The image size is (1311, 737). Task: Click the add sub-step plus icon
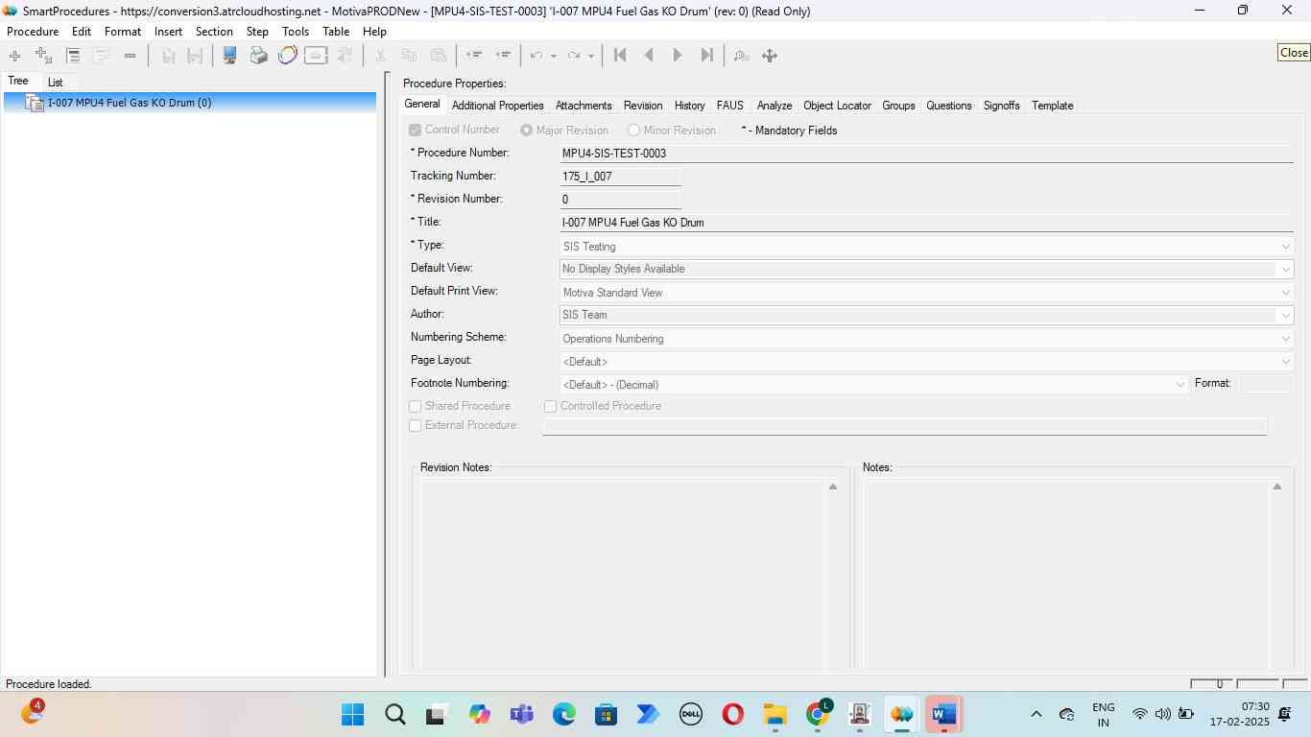43,56
